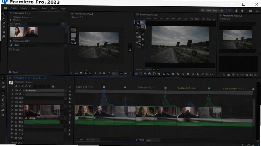Click the 'Cooliy Activated' label above the timeline

[188, 88]
